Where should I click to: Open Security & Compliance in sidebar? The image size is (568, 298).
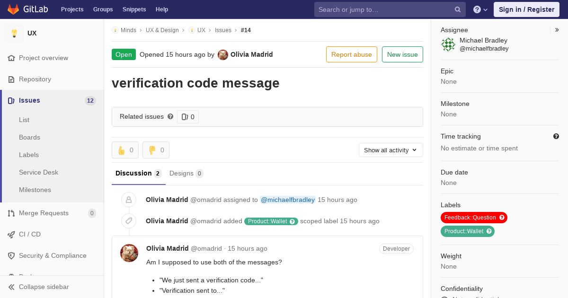pos(53,255)
